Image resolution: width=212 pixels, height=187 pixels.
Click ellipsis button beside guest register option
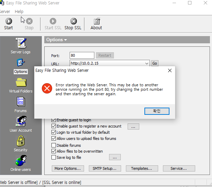pyautogui.click(x=133, y=126)
